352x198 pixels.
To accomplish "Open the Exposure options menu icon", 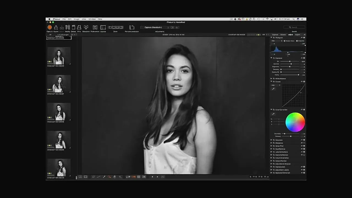I will coord(302,58).
